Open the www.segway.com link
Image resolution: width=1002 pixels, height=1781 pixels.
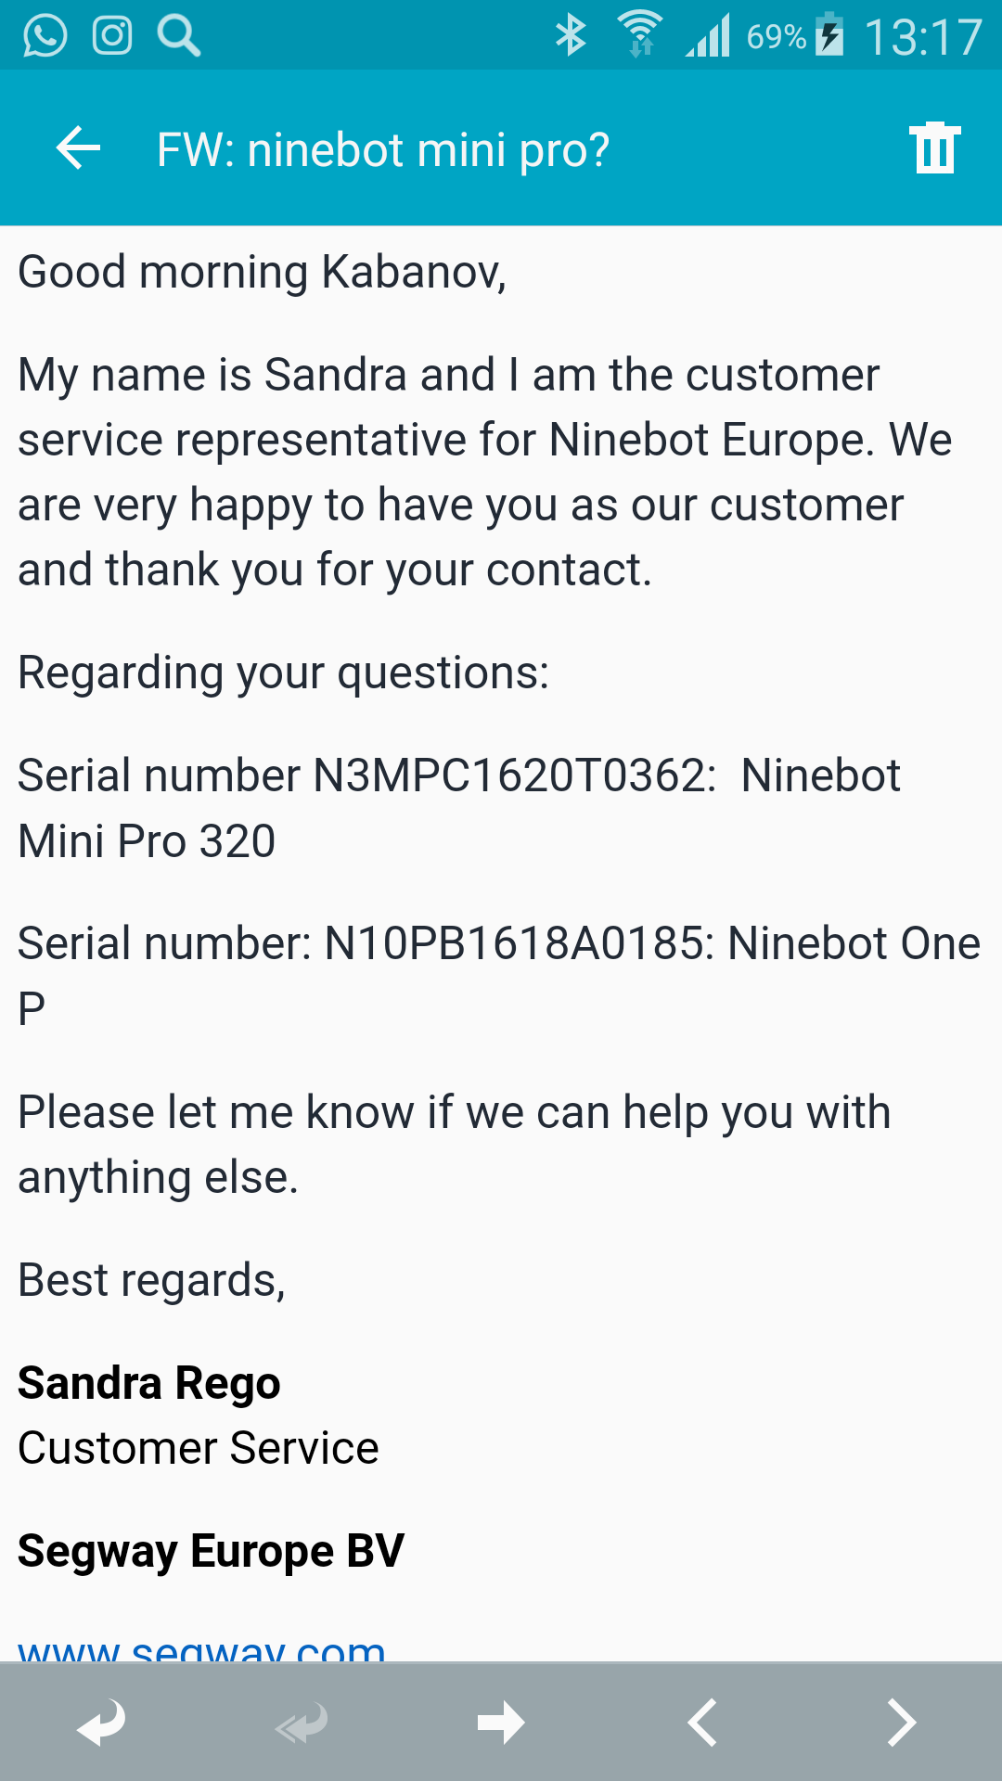click(x=201, y=1646)
